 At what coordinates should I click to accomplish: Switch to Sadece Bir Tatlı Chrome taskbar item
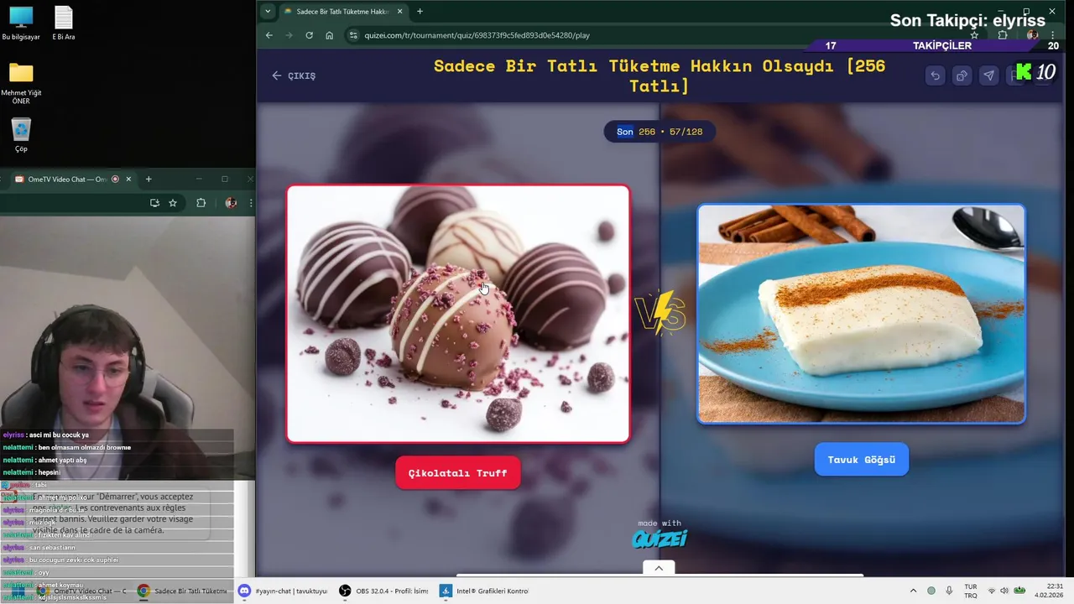(182, 591)
